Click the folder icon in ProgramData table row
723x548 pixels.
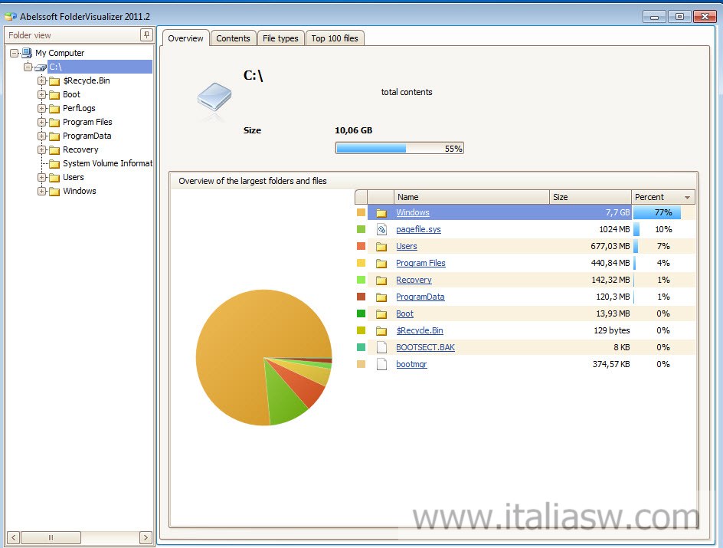click(x=381, y=297)
